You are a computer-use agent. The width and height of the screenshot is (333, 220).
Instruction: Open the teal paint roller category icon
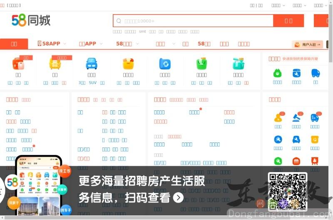click(238, 63)
